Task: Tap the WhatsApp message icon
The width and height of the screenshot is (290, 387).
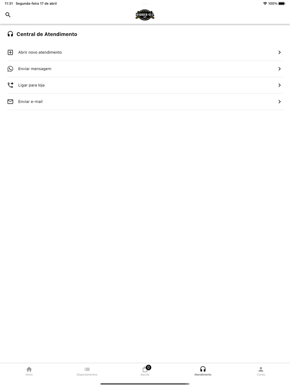Action: pos(10,69)
